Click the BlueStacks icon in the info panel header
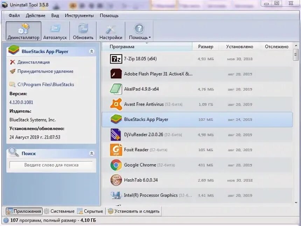Viewport: 301px width, 226px height. [x=14, y=50]
